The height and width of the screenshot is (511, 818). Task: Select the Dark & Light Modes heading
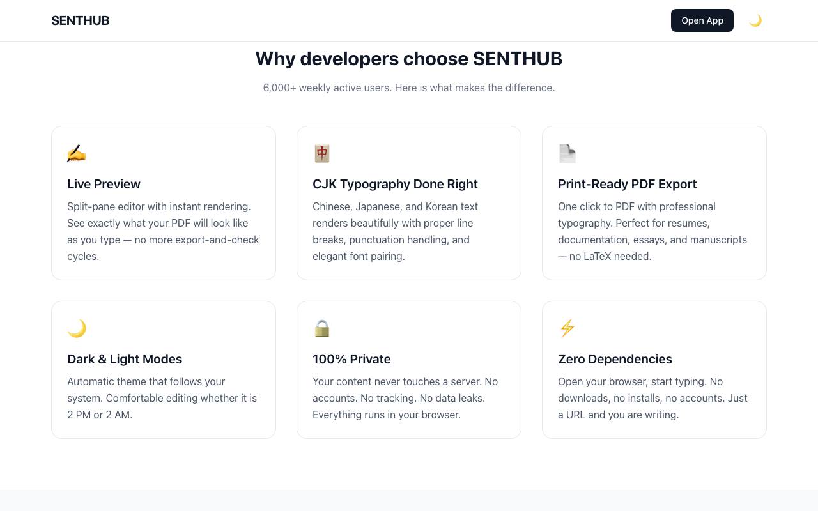[x=125, y=359]
